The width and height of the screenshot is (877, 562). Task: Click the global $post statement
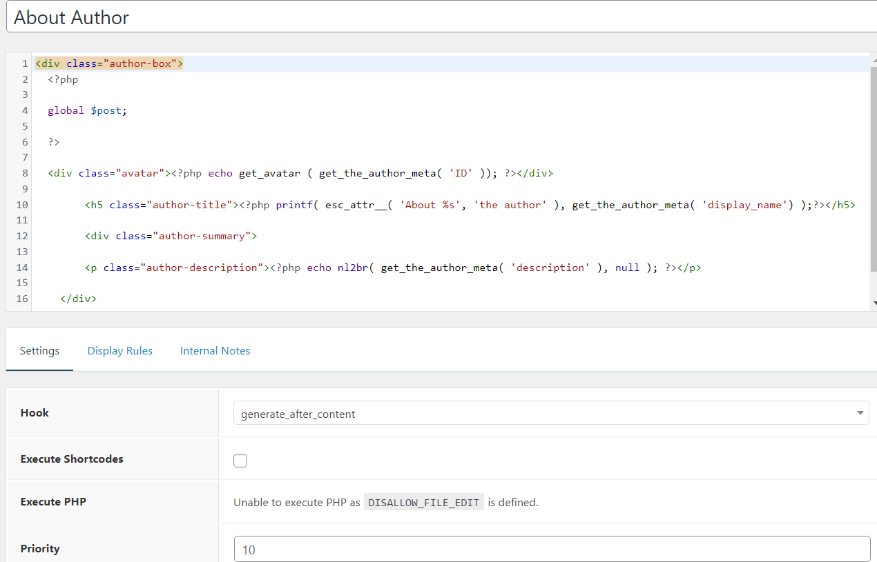click(x=88, y=110)
